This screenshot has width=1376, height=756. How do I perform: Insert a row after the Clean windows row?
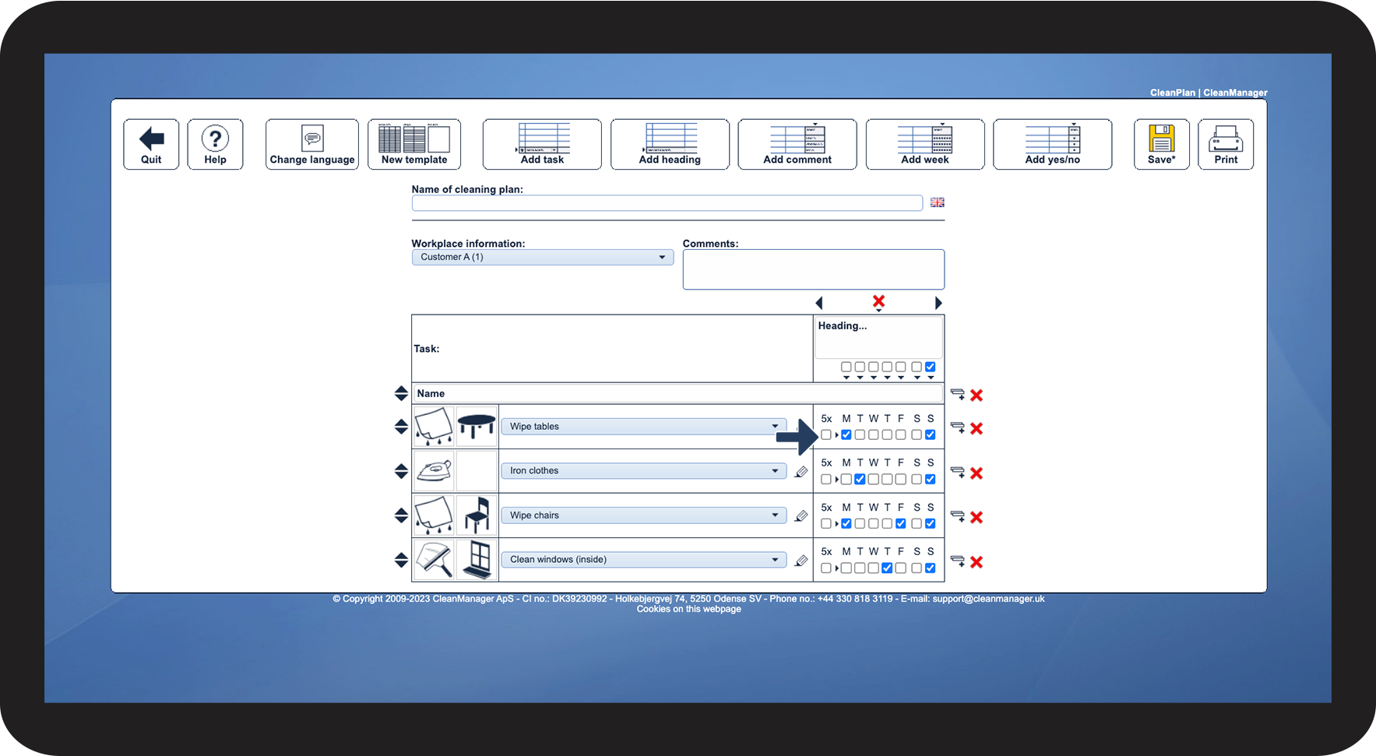pyautogui.click(x=958, y=561)
